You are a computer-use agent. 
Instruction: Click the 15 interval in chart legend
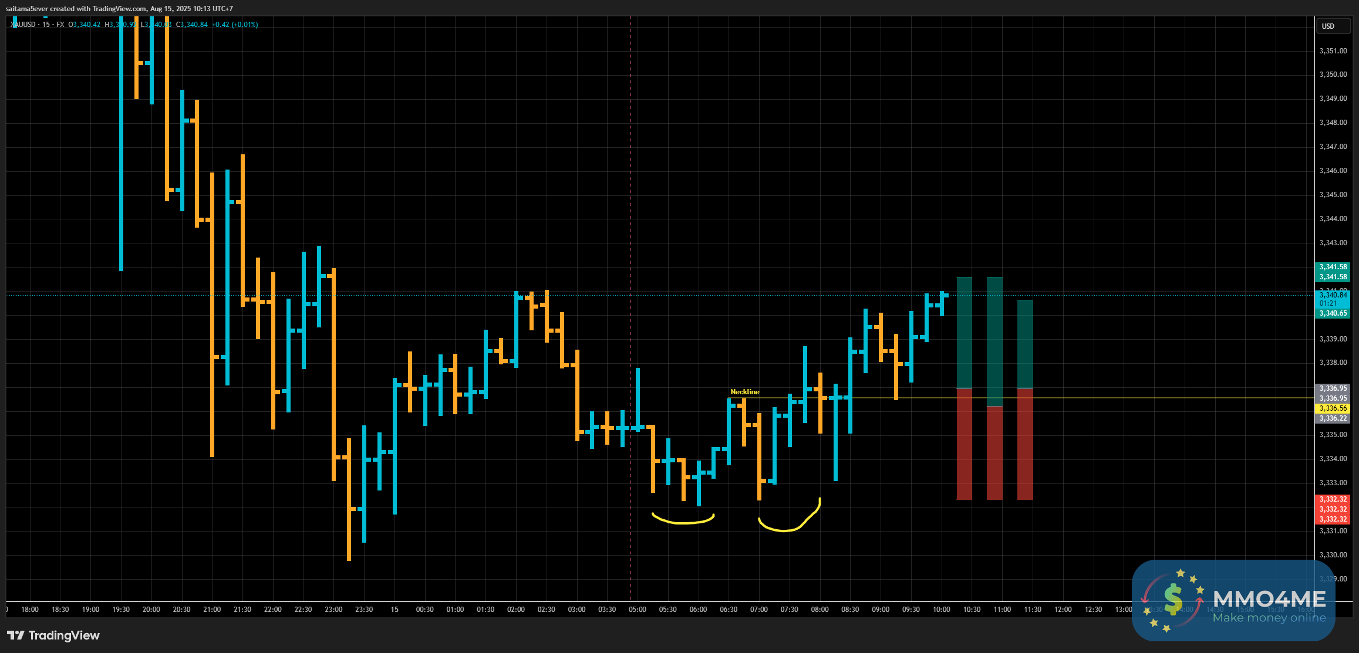point(46,25)
